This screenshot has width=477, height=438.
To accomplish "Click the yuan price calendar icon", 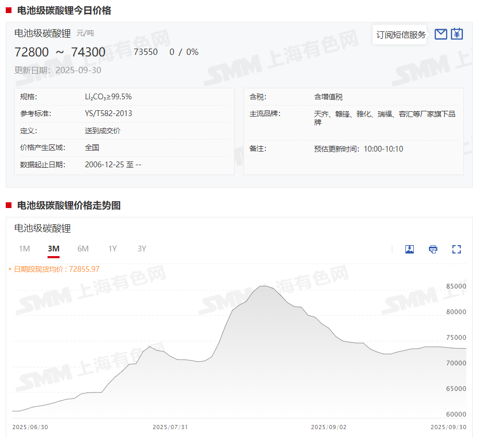I will tap(457, 34).
